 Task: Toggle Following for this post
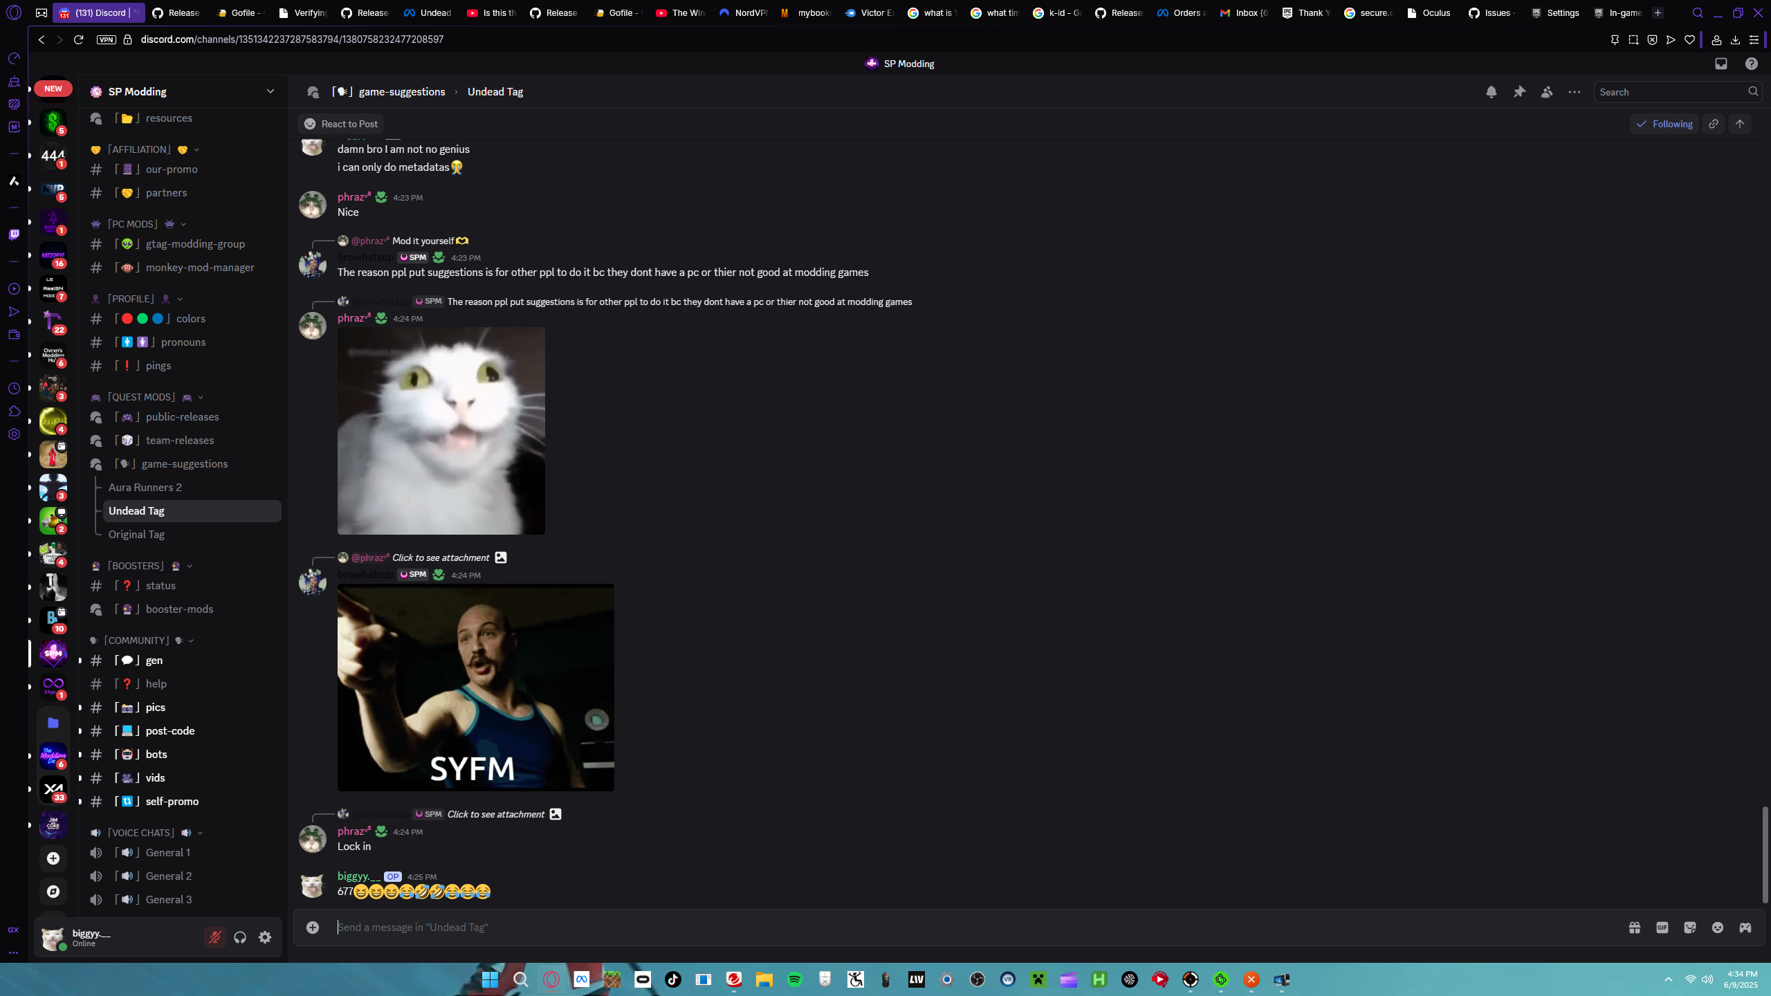pyautogui.click(x=1664, y=124)
